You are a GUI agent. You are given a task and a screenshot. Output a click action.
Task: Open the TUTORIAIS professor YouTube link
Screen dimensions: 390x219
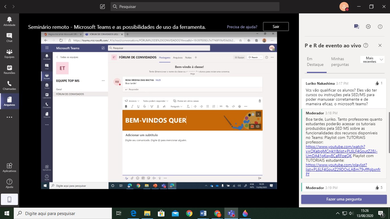click(341, 151)
